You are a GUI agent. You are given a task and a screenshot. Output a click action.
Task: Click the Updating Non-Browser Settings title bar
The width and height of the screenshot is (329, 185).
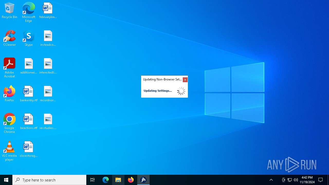coord(162,79)
